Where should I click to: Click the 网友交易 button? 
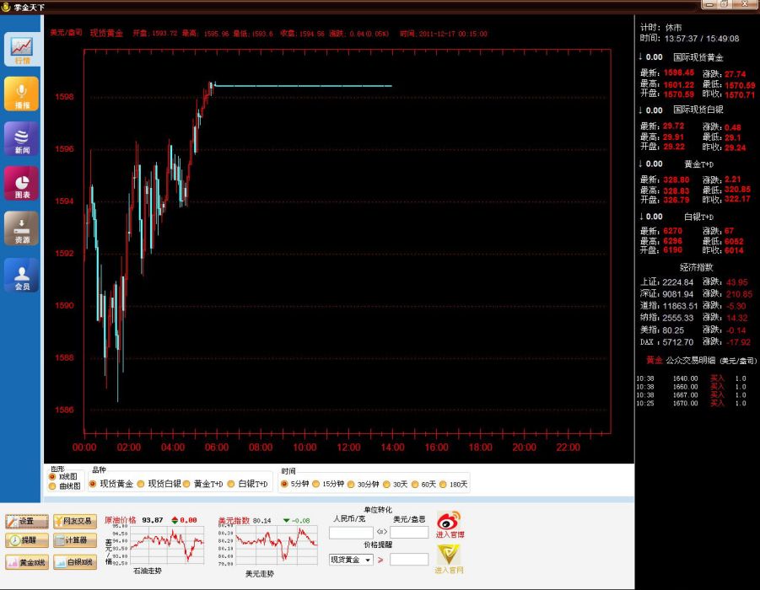[75, 521]
